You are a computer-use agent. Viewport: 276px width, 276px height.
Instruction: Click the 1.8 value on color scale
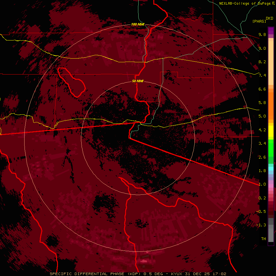pos(262,171)
